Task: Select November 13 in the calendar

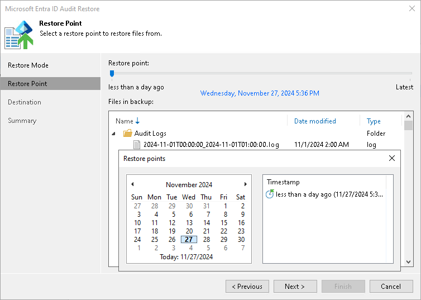Action: [x=189, y=223]
